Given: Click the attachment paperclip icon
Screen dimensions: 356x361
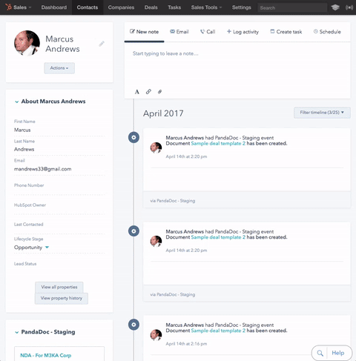Looking at the screenshot, I should click(x=159, y=92).
